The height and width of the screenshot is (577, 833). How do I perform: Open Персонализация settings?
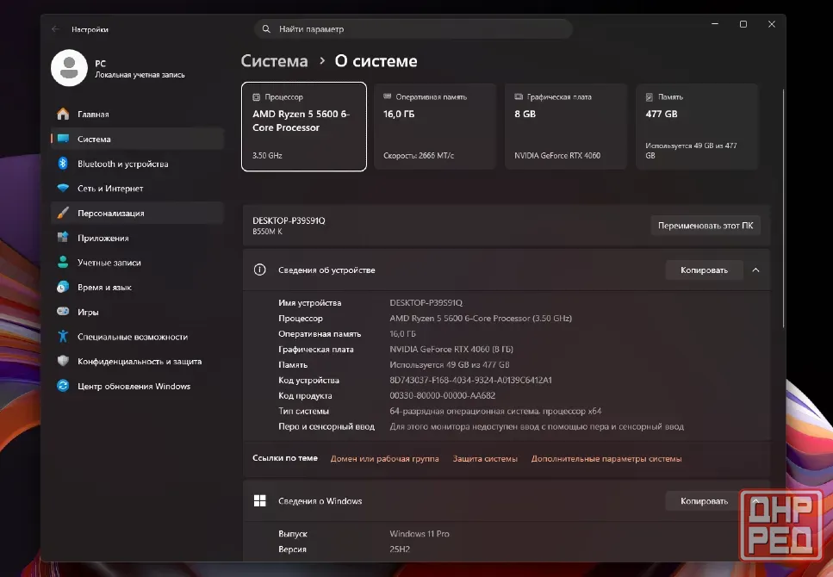click(137, 213)
